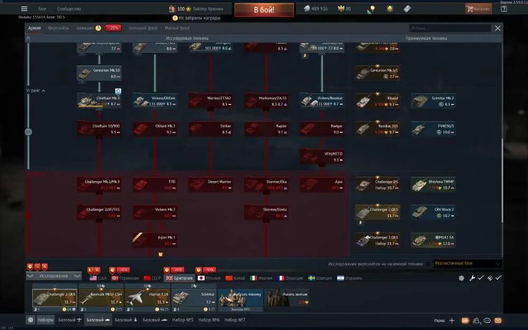Image resolution: width=528 pixels, height=330 pixels.
Task: Add squad member with plus icon
Action: [x=452, y=320]
